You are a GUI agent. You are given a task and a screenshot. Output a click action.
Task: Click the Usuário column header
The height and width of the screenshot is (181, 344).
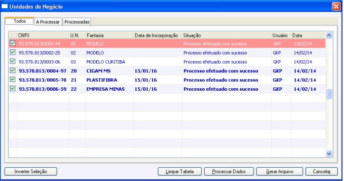[281, 35]
